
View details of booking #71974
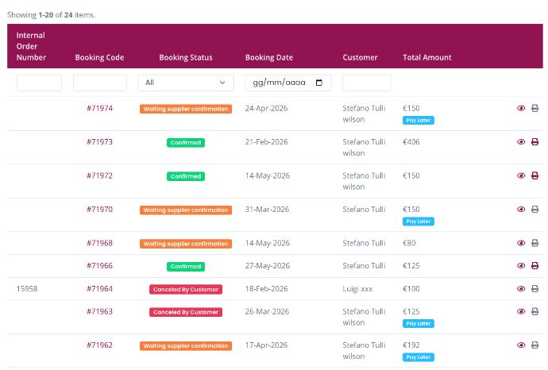click(x=521, y=108)
